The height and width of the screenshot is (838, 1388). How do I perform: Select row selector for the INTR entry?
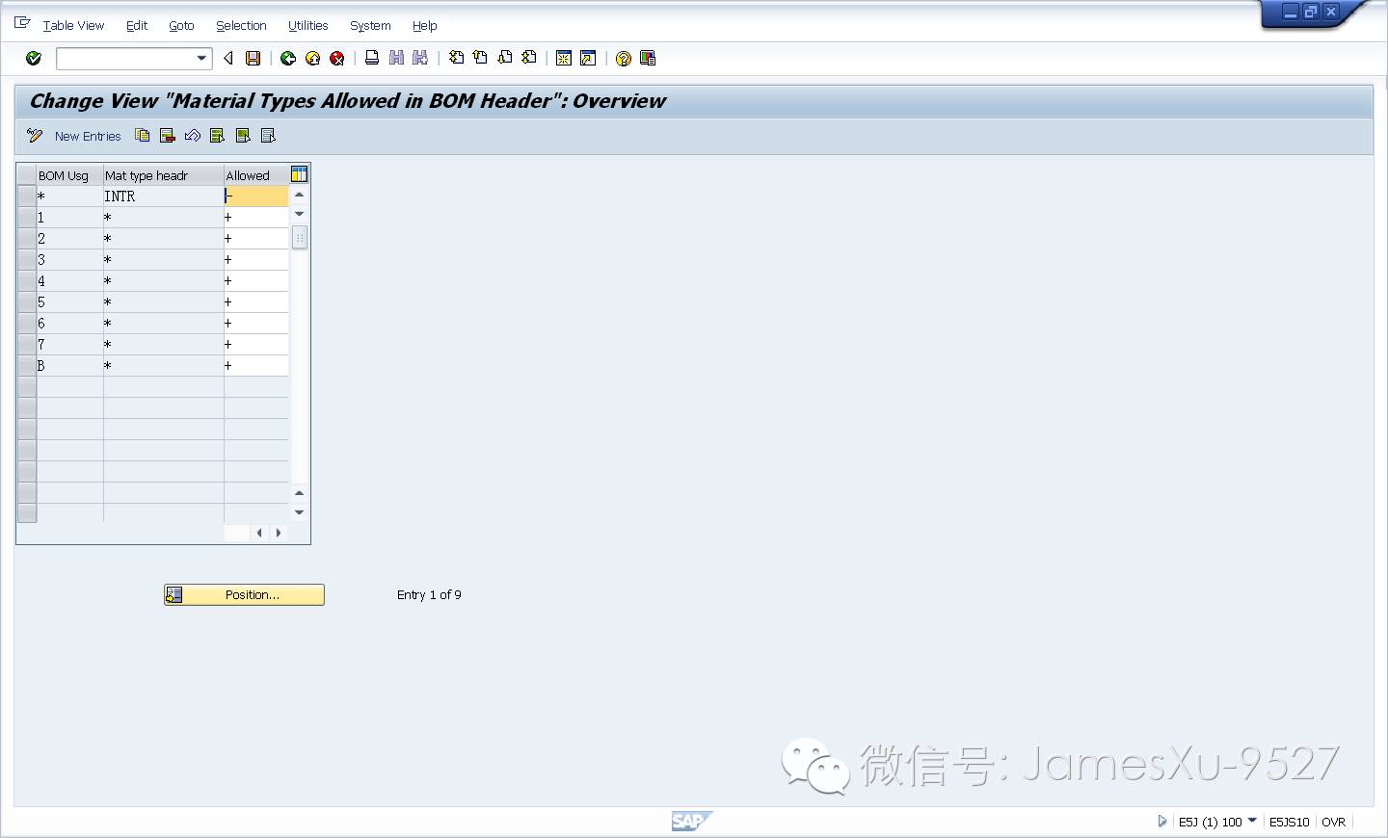point(27,196)
